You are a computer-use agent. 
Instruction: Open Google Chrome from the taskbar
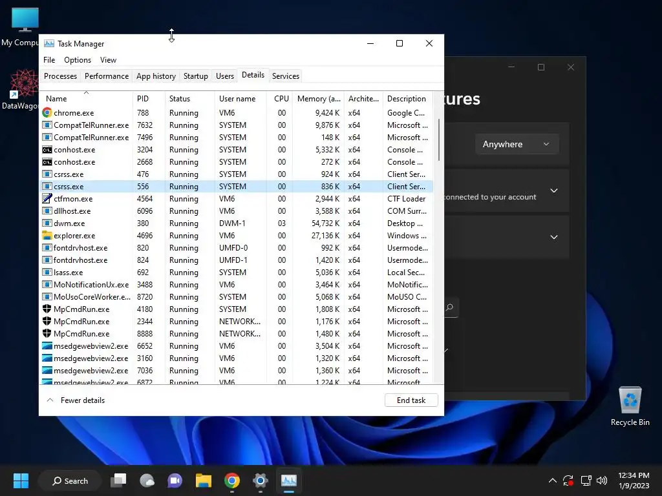pyautogui.click(x=232, y=480)
